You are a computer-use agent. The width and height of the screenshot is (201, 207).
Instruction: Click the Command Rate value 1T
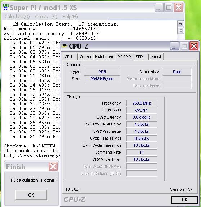pos(142,153)
